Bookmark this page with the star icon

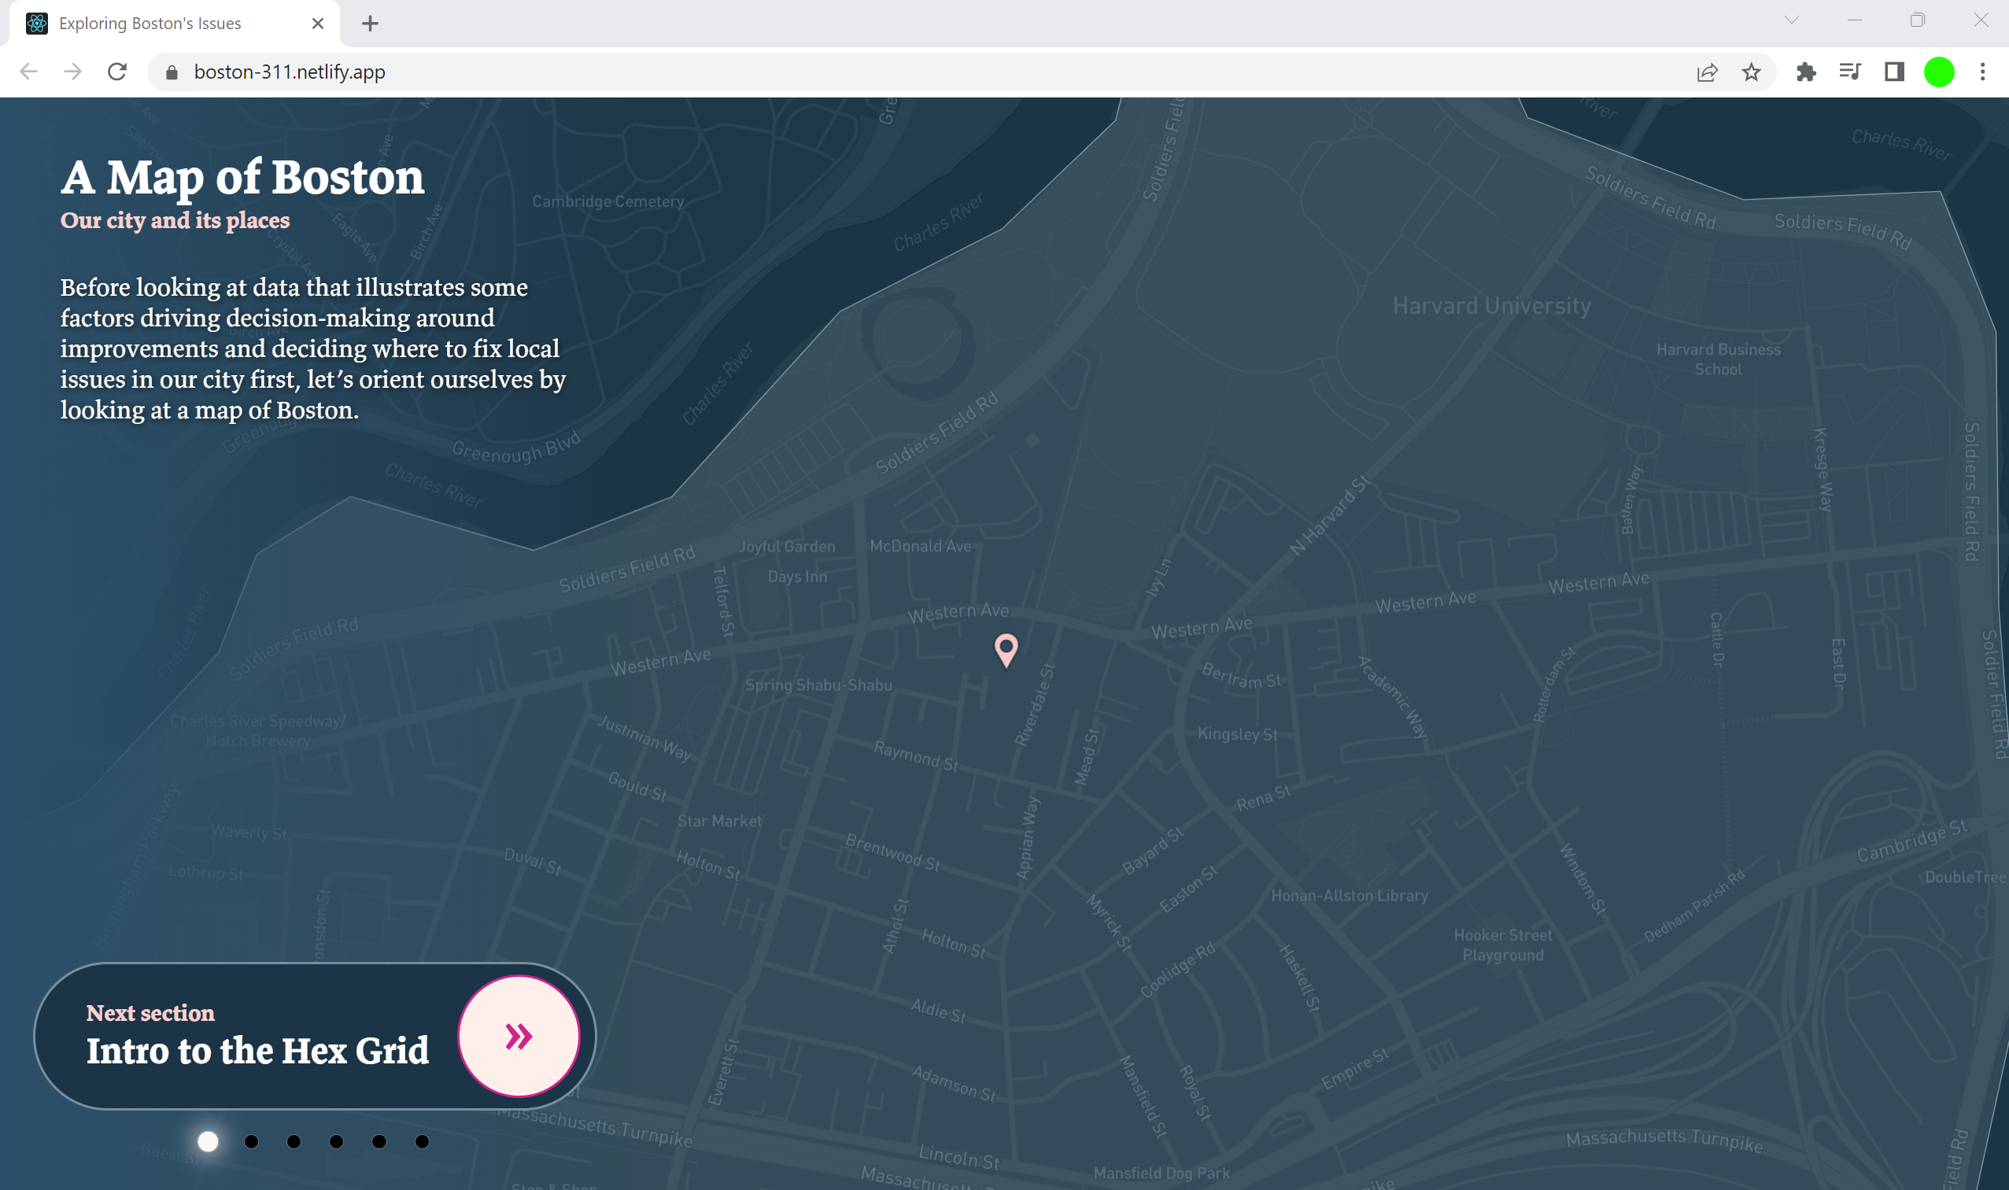pyautogui.click(x=1751, y=72)
